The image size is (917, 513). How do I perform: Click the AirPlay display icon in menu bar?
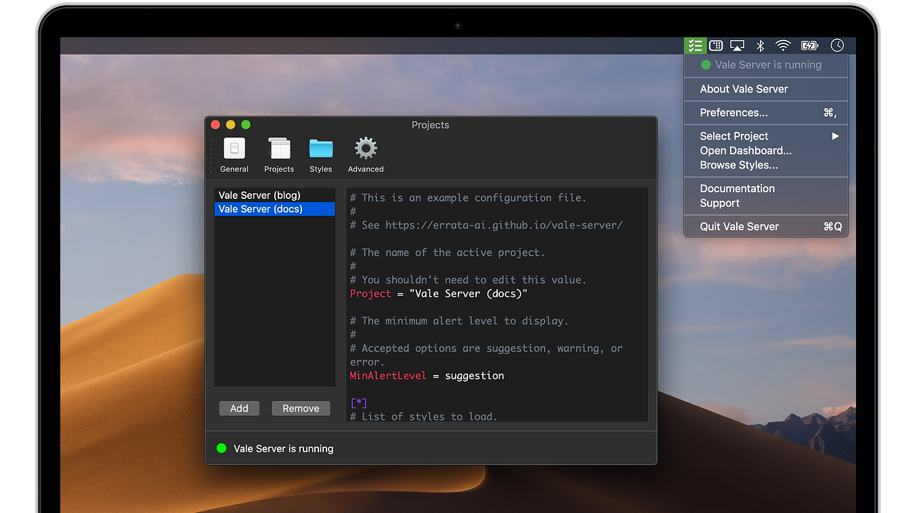(738, 45)
